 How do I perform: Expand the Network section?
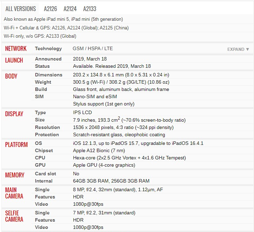238,49
